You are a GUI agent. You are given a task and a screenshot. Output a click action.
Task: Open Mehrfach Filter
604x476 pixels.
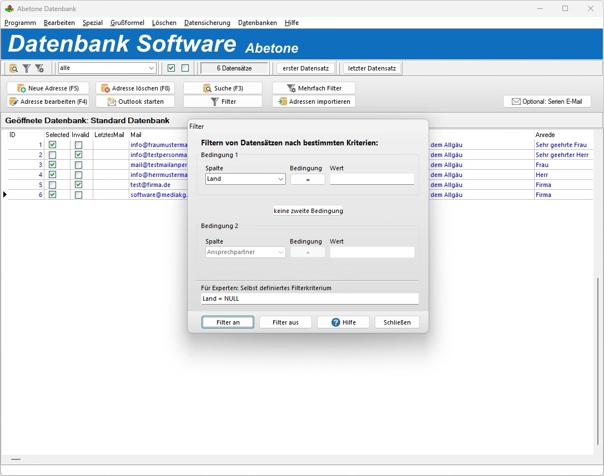coord(314,88)
